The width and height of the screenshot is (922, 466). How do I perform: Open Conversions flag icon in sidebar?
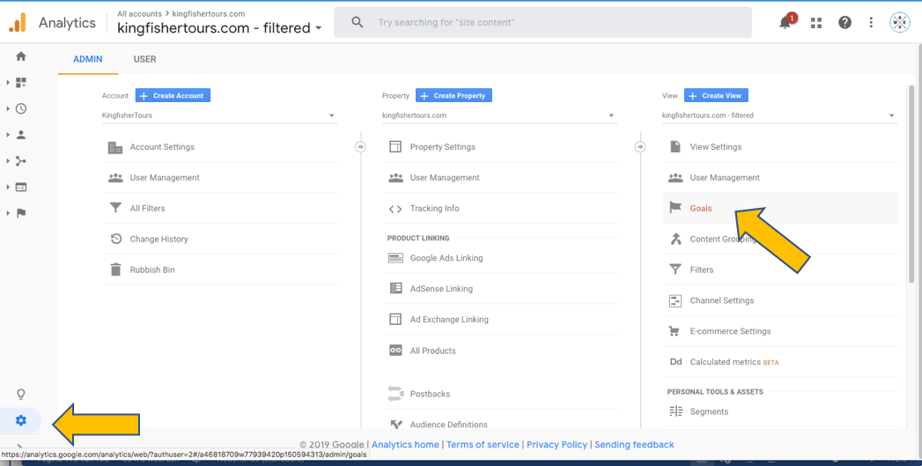click(x=21, y=213)
